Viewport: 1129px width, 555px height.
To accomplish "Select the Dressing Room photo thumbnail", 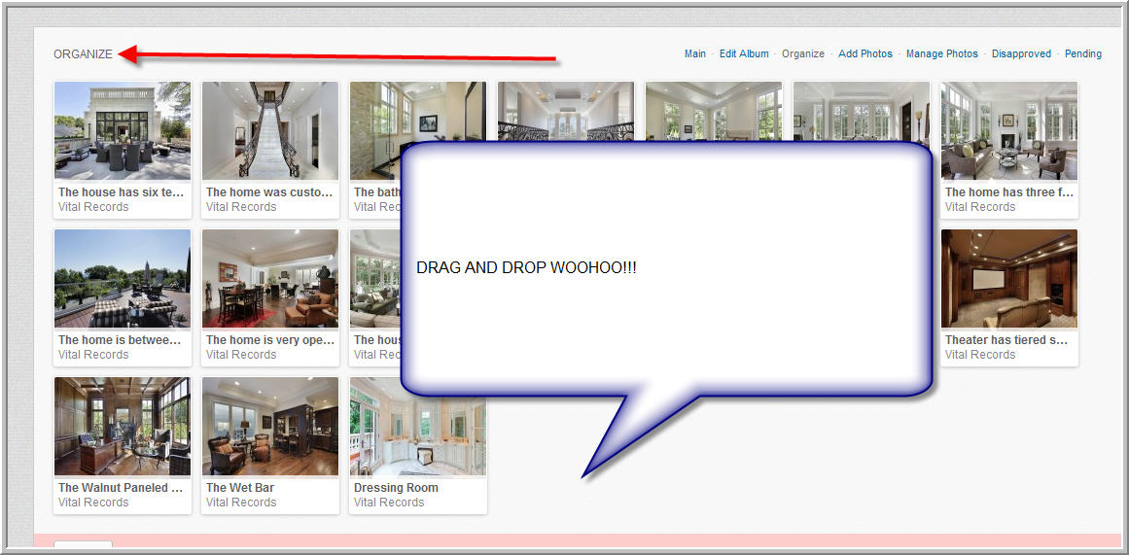I will tap(417, 426).
